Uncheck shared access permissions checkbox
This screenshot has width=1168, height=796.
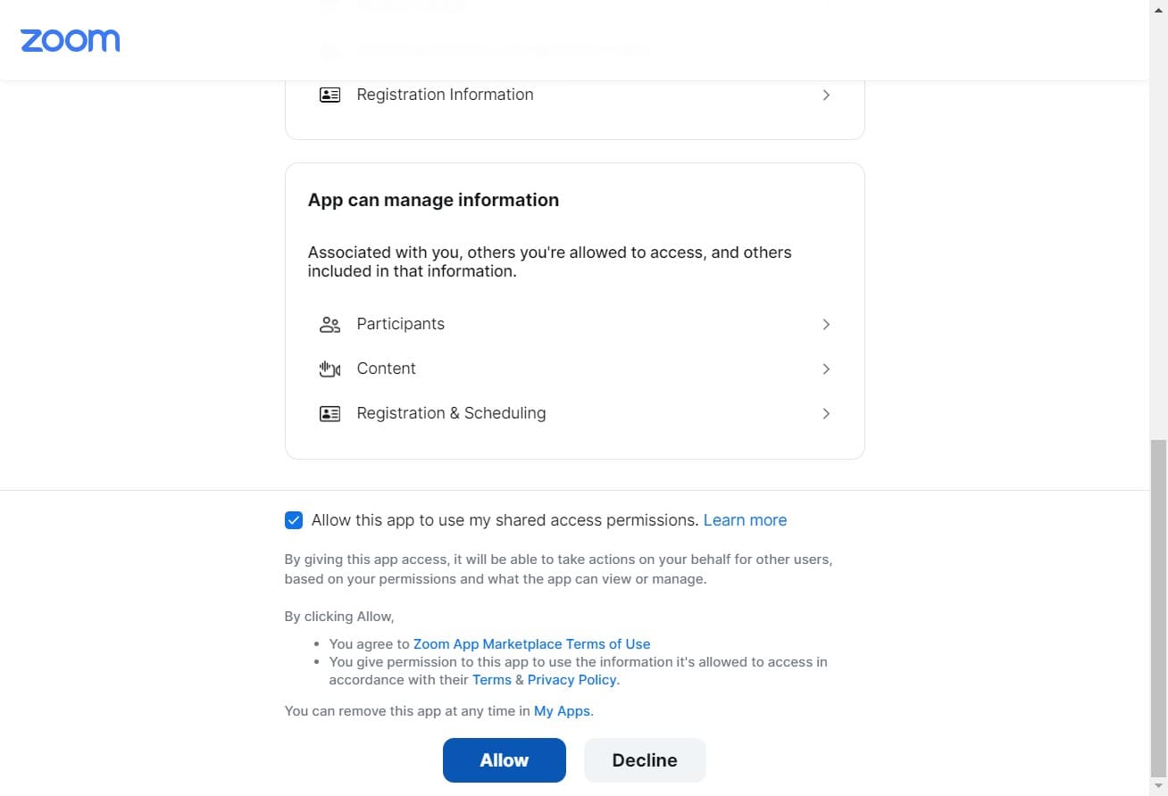click(x=294, y=519)
